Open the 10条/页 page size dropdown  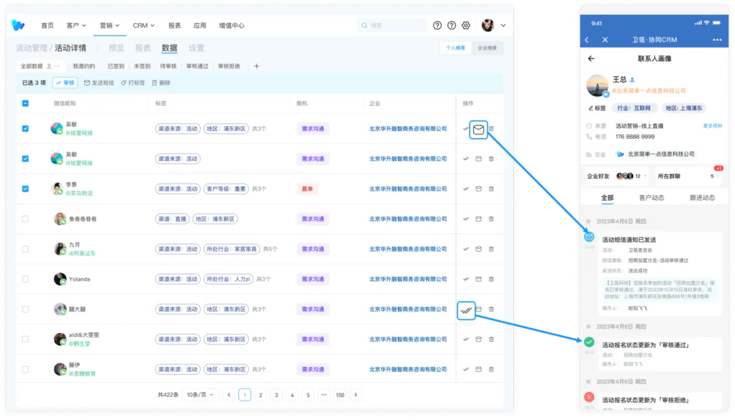click(x=201, y=395)
